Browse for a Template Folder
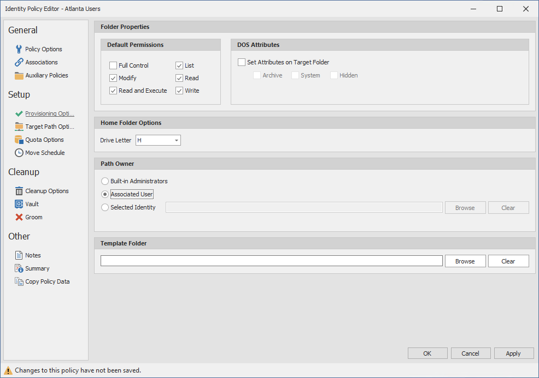539x378 pixels. point(465,261)
